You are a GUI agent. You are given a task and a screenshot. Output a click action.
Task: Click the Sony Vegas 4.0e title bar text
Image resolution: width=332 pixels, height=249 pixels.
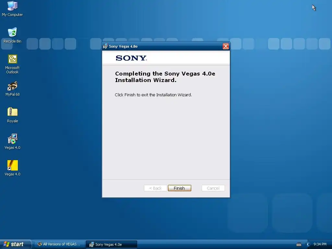point(123,46)
